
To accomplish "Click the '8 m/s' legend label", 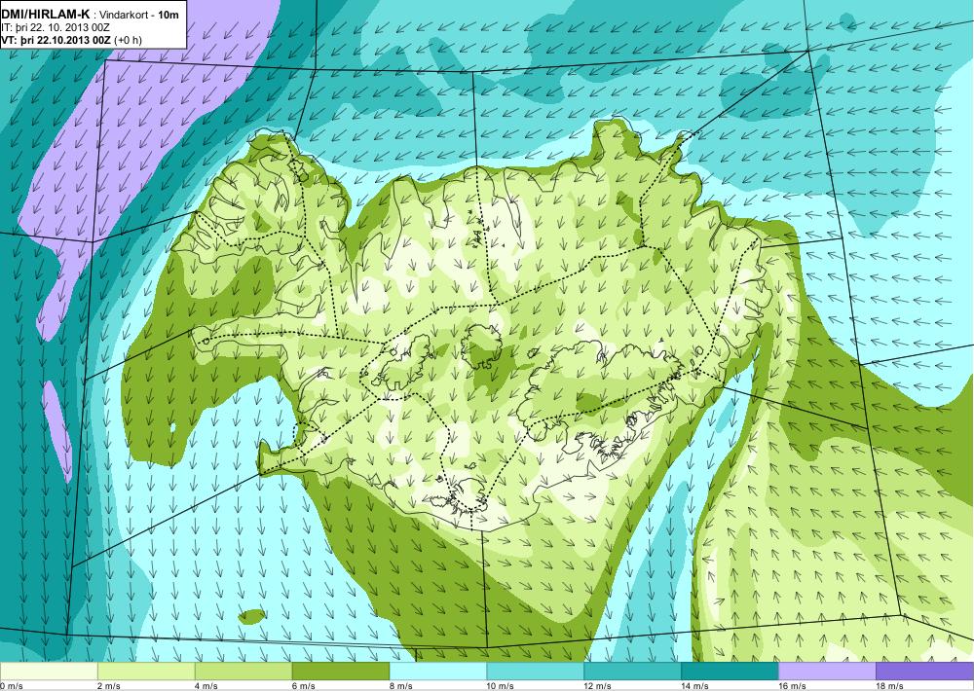I will [401, 686].
